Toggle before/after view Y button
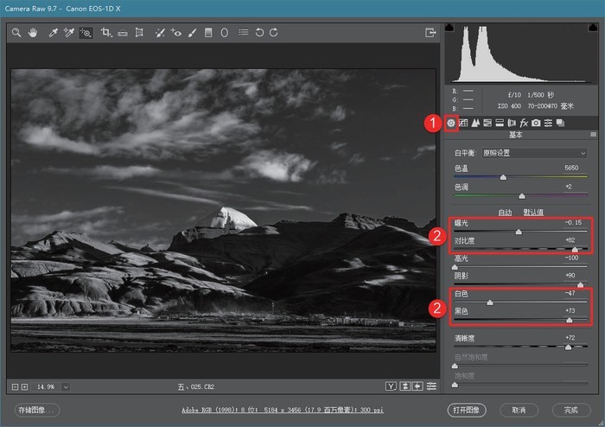 391,386
